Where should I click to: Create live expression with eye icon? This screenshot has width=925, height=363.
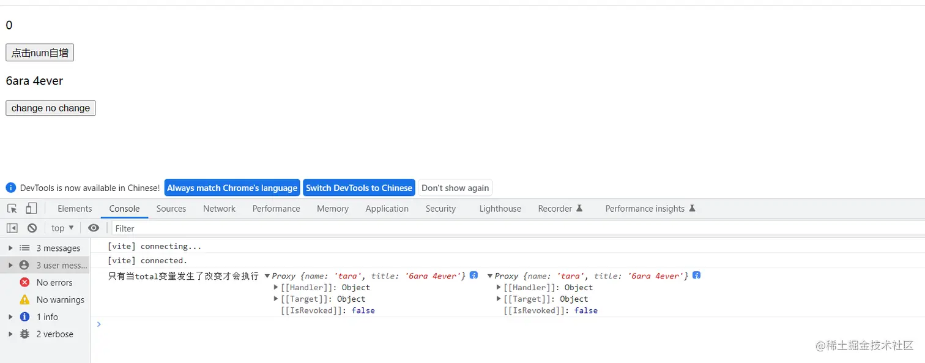[94, 228]
